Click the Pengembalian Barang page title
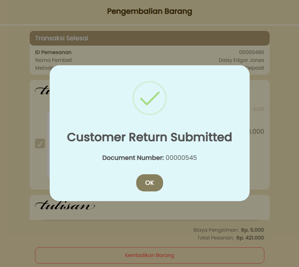 pyautogui.click(x=149, y=12)
